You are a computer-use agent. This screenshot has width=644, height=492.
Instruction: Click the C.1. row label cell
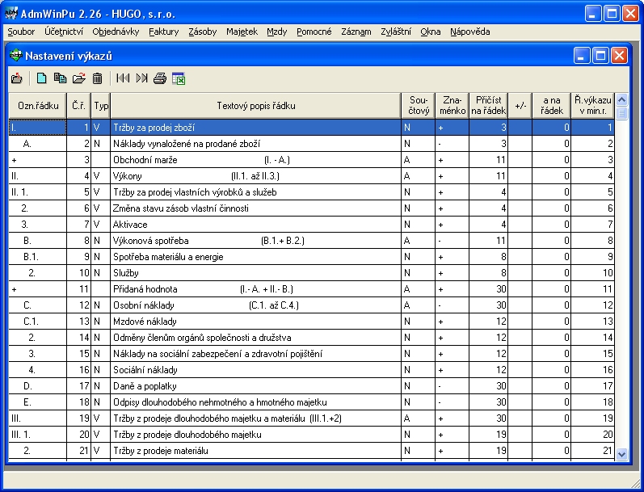point(37,322)
